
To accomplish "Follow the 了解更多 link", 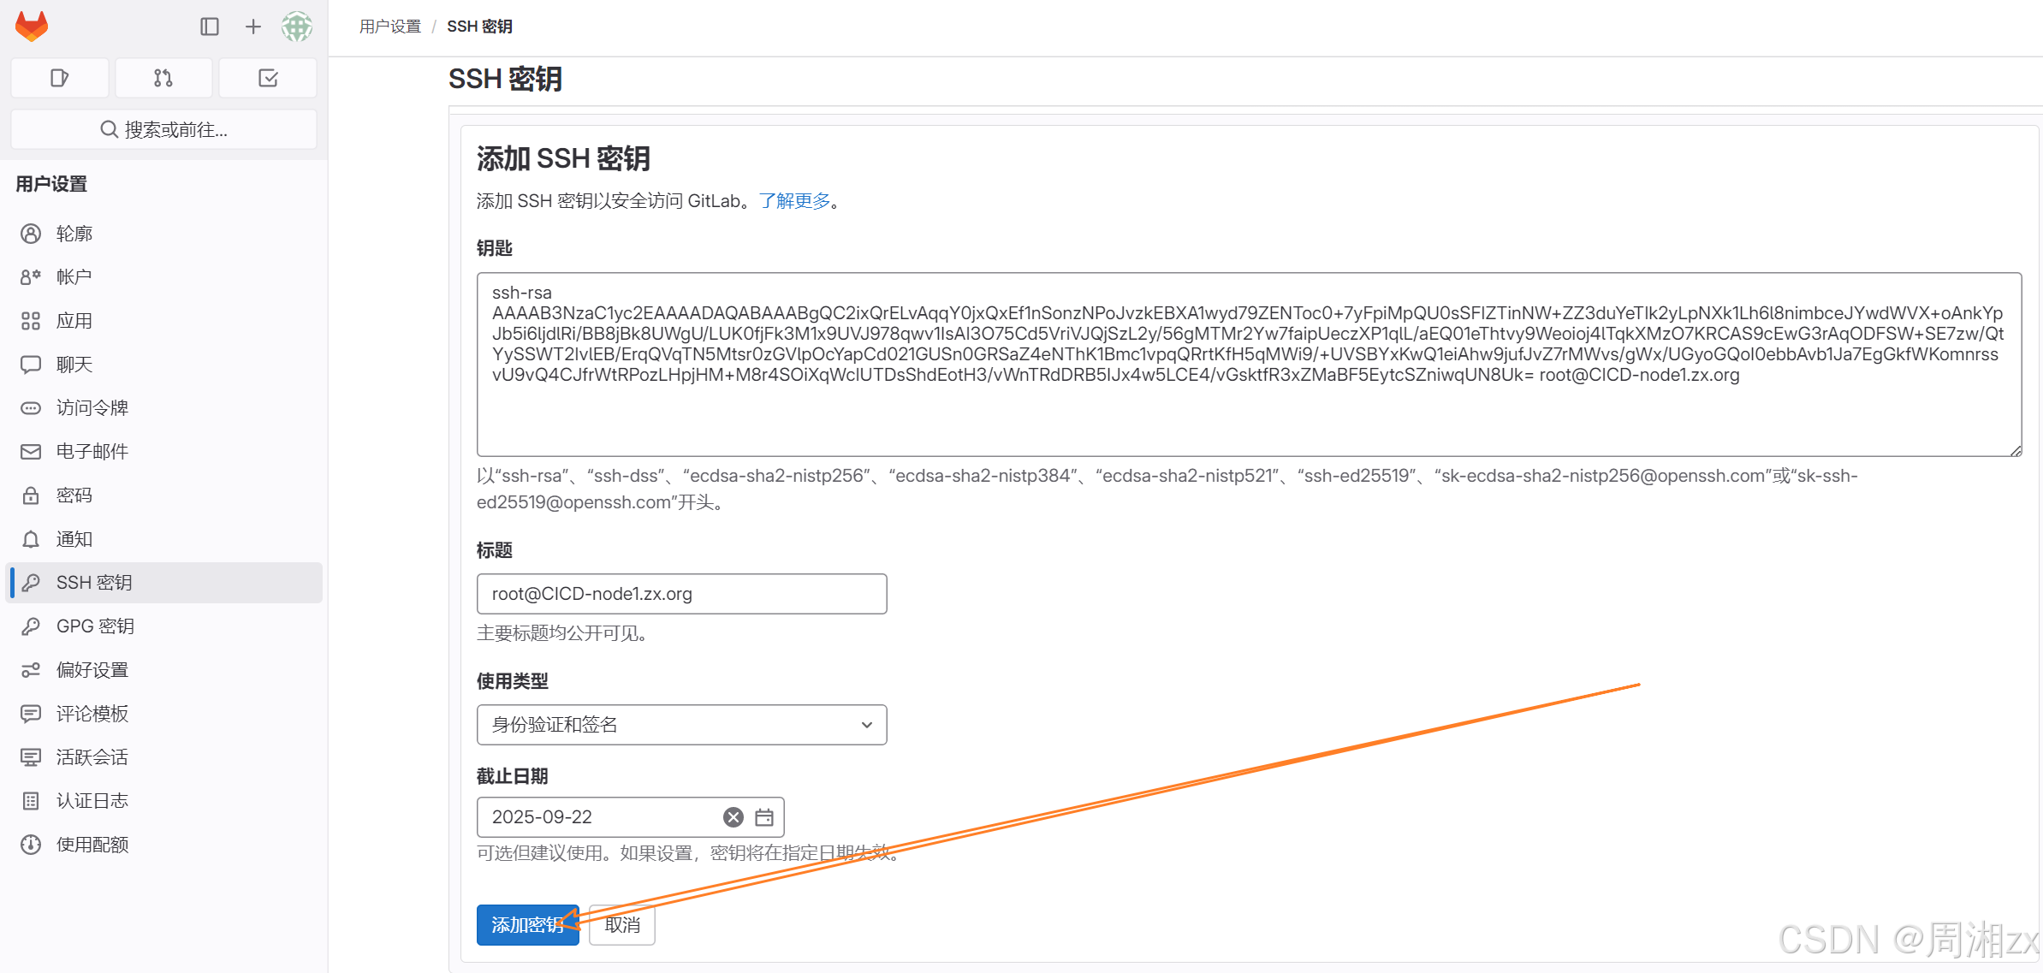I will [x=794, y=201].
